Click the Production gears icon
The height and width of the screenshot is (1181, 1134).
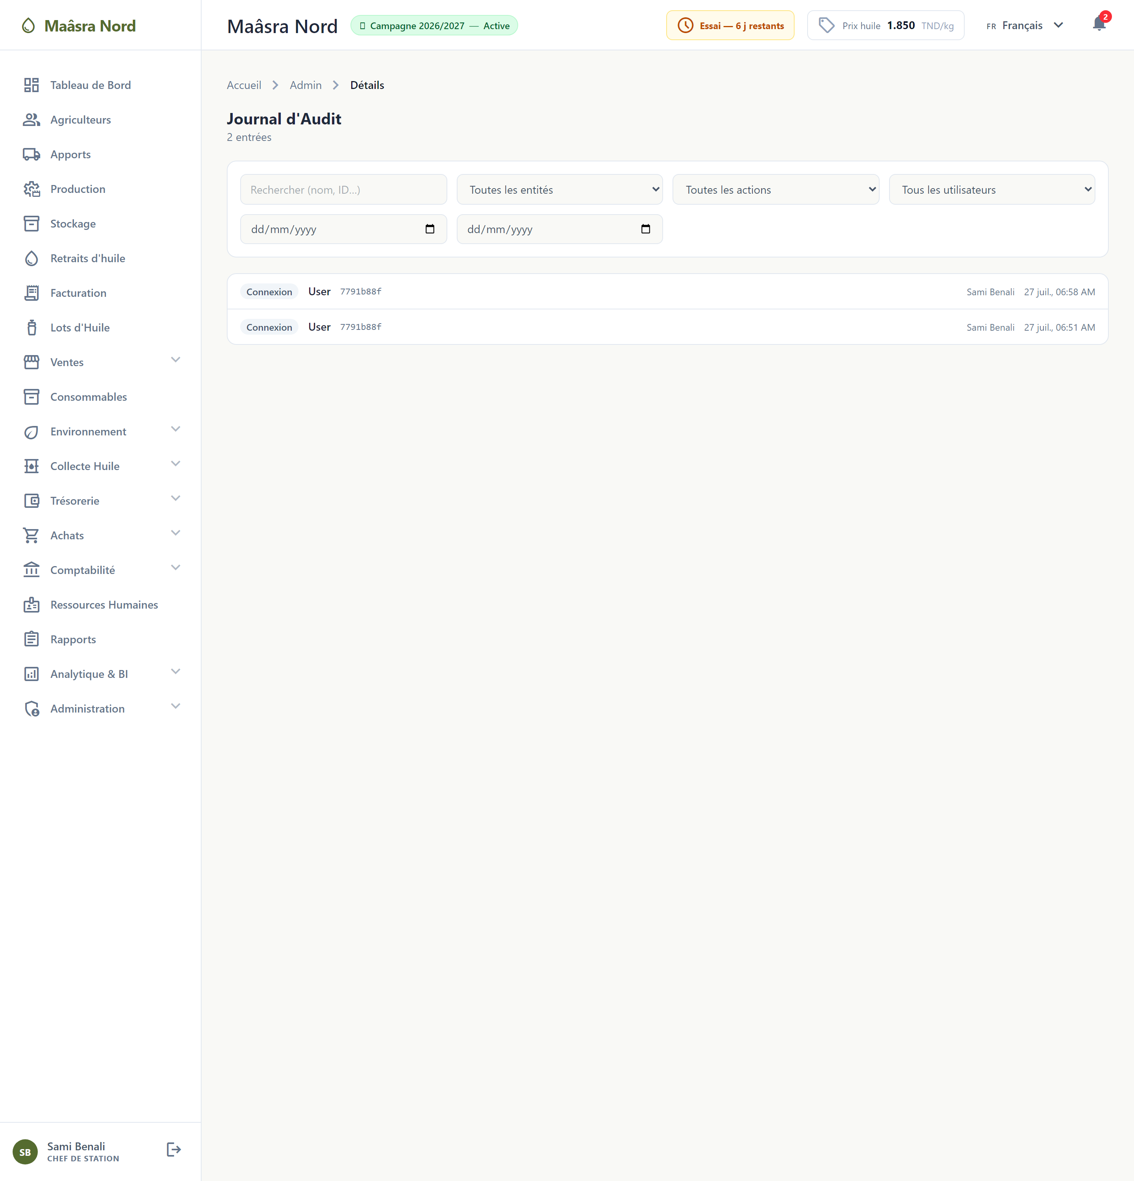tap(31, 189)
